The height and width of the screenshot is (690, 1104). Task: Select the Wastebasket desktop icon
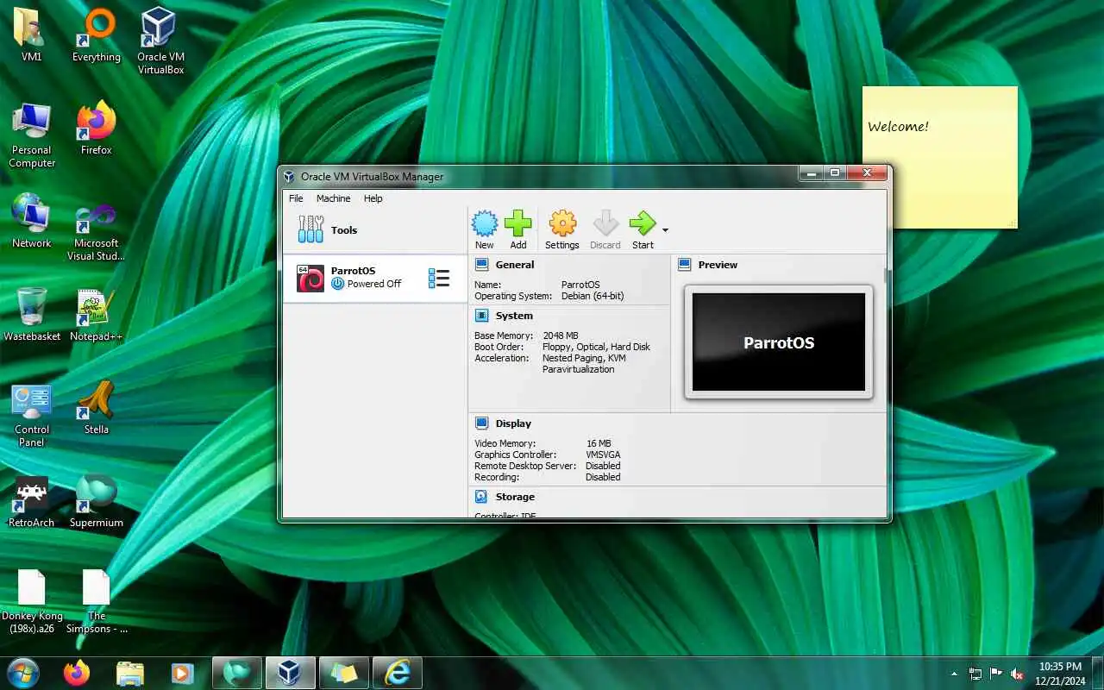(x=32, y=314)
